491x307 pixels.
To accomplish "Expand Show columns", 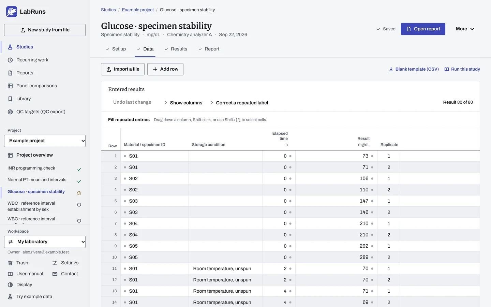I will pos(183,103).
